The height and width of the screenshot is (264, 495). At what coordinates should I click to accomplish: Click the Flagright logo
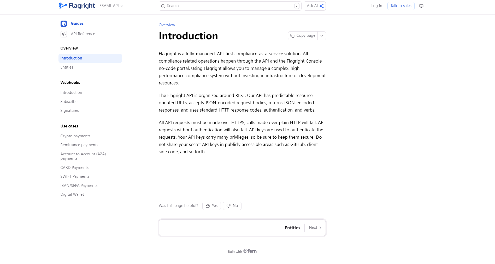point(77,6)
